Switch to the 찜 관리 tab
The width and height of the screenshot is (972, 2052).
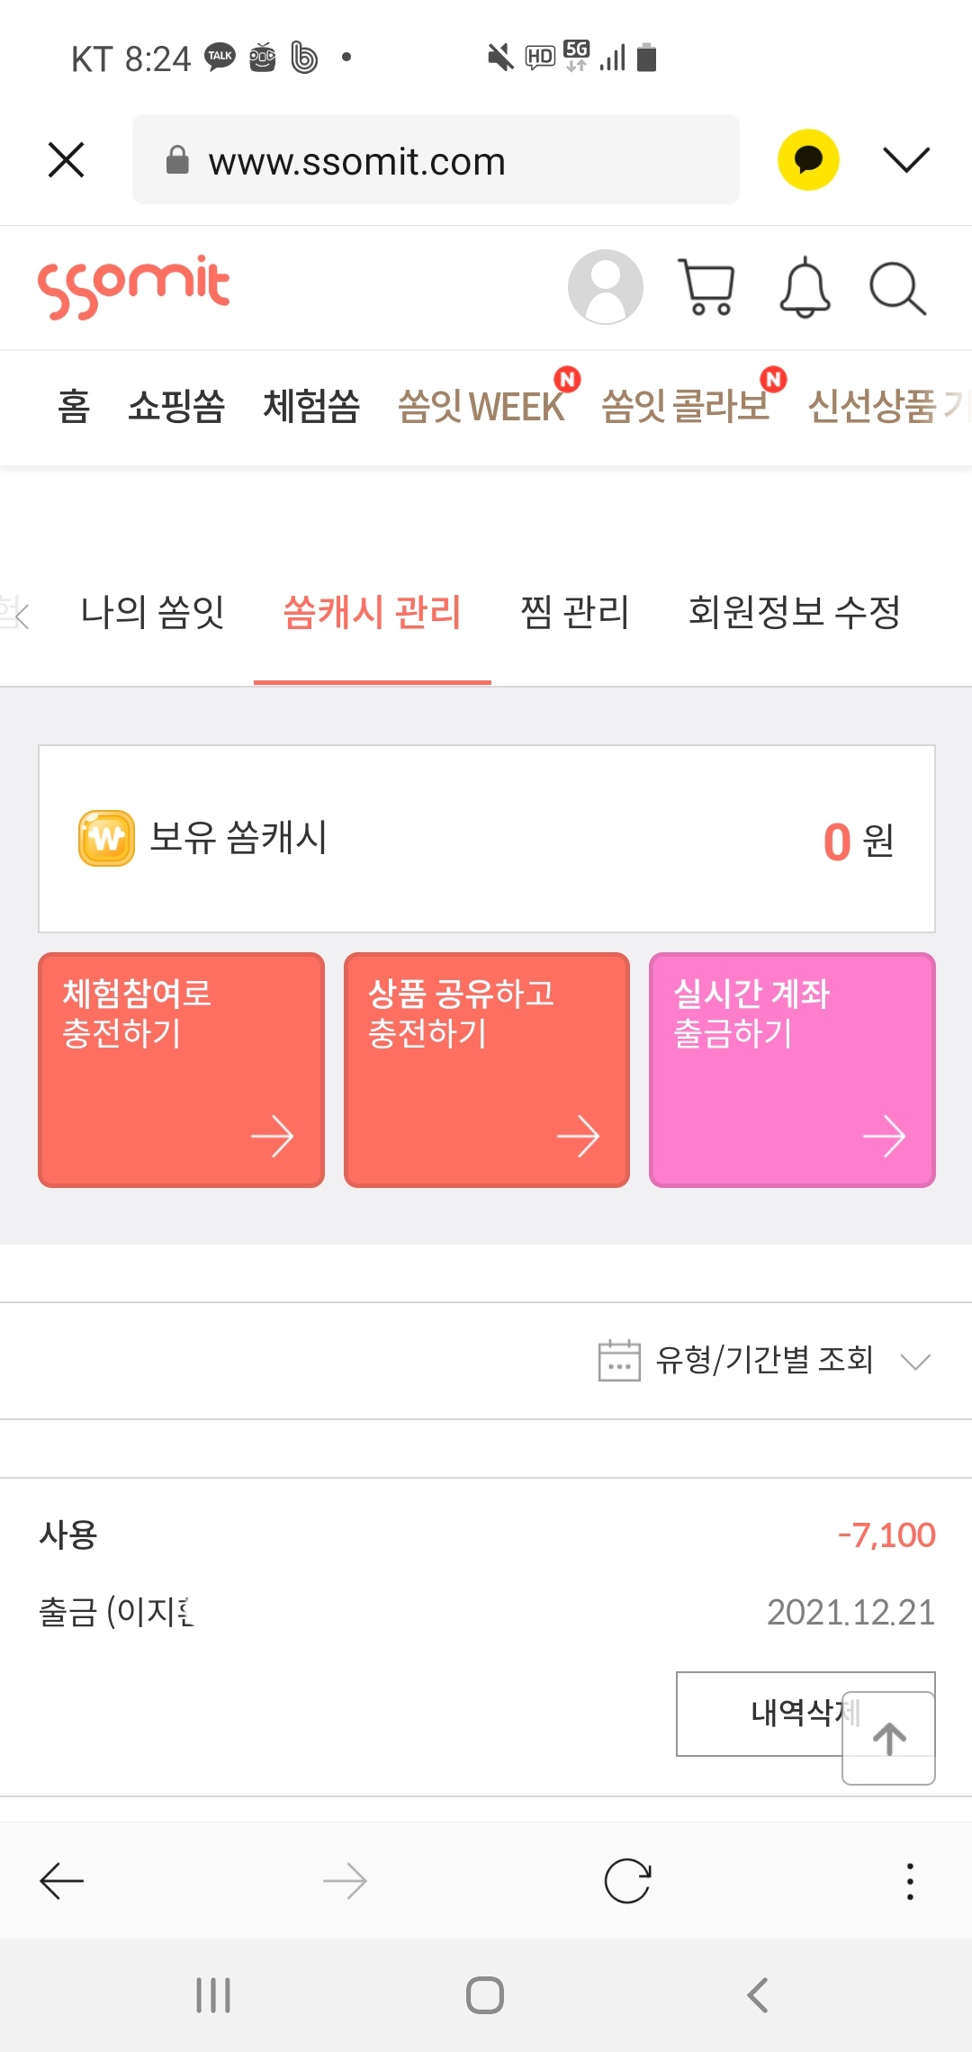pyautogui.click(x=574, y=613)
